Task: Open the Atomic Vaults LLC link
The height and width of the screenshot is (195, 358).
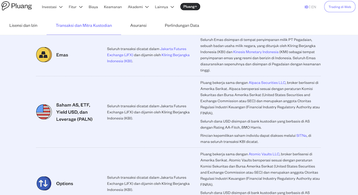Action: 264,154
